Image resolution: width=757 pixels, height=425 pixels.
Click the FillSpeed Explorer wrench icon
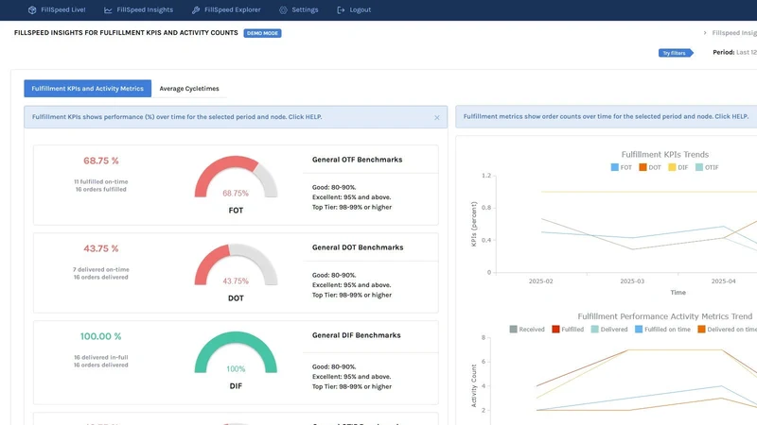click(x=196, y=9)
